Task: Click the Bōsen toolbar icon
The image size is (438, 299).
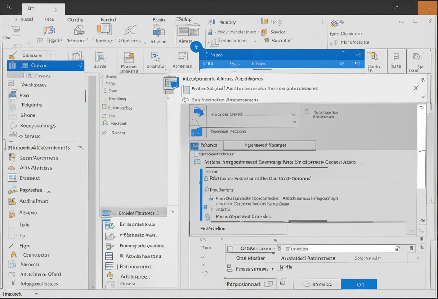Action: tap(396, 56)
